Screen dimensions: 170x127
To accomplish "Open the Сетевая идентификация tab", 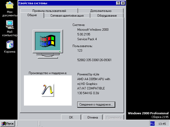I will pos(67,16).
